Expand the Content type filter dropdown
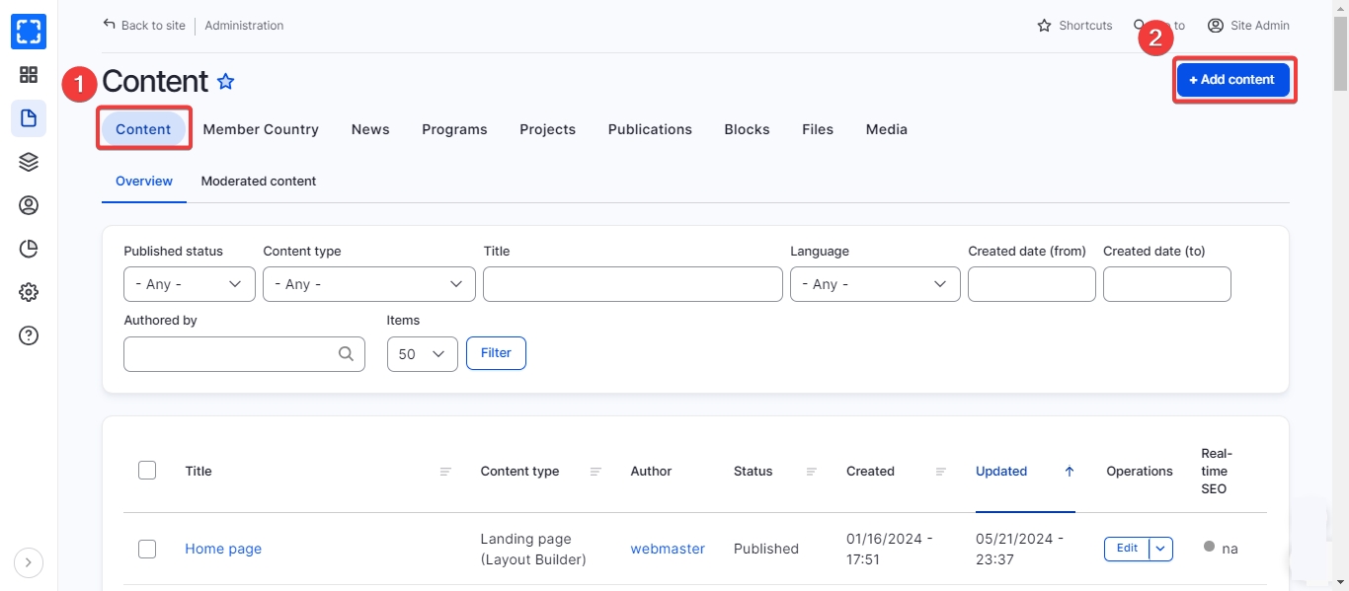 368,284
